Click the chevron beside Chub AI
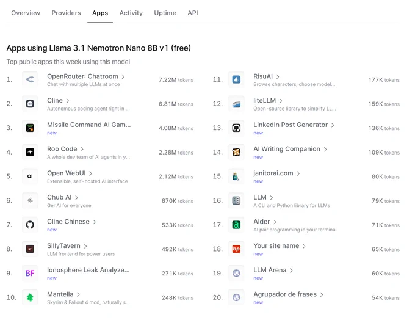Viewport: 415px width, 320px height. pos(76,198)
